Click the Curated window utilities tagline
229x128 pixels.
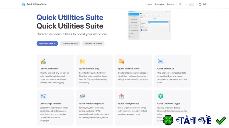pyautogui.click(x=72, y=34)
